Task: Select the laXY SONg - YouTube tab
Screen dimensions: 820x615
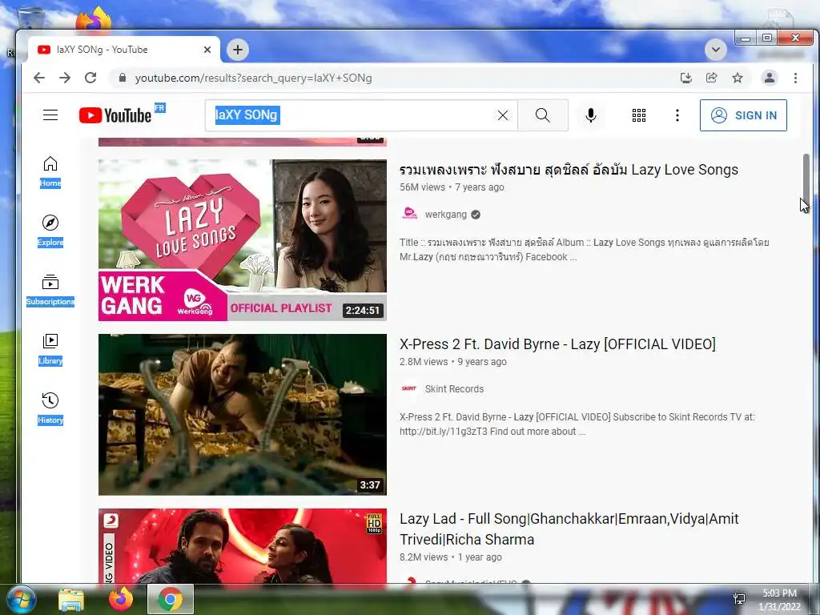Action: tap(123, 50)
